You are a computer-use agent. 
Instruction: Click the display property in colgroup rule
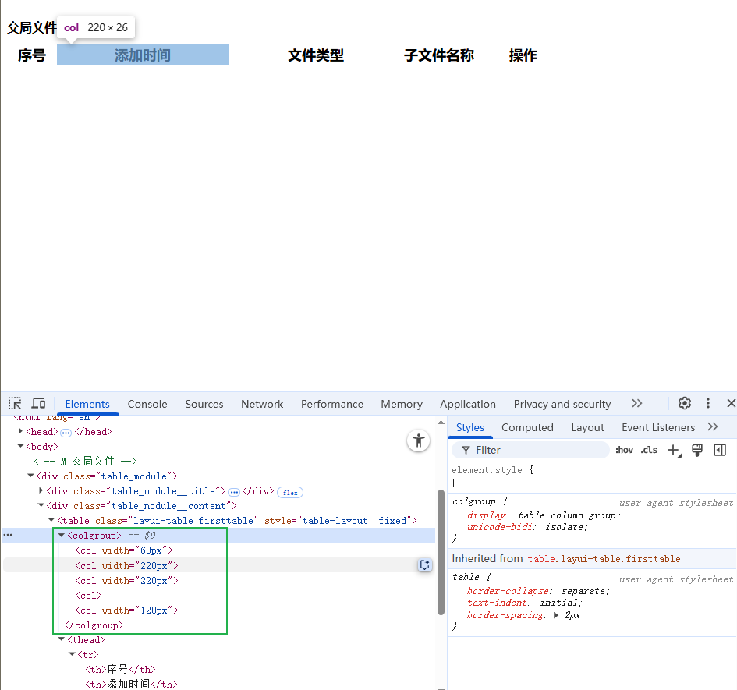click(x=487, y=515)
